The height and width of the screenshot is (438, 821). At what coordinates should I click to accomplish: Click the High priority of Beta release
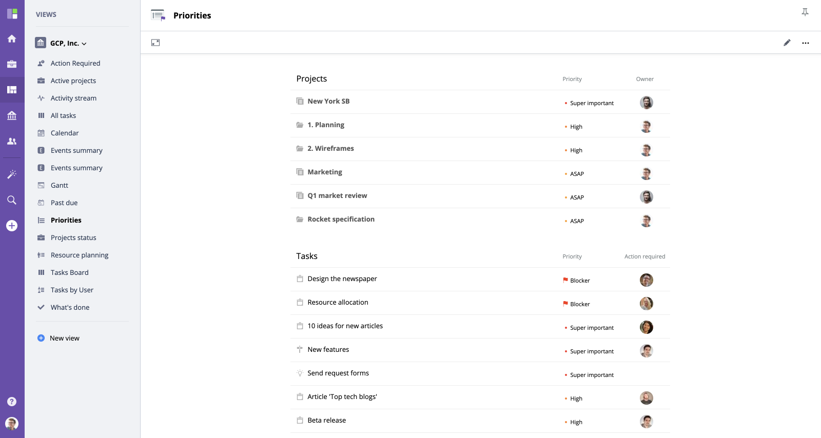click(574, 422)
